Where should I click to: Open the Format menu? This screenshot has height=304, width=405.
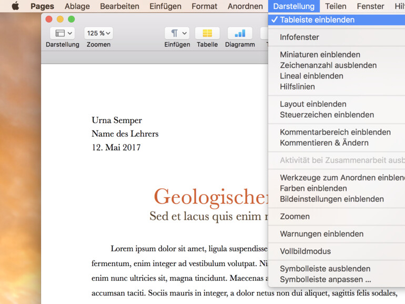pyautogui.click(x=204, y=6)
